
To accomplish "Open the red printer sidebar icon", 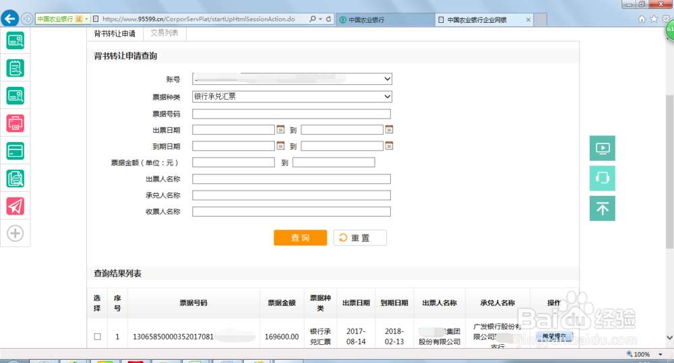I will pyautogui.click(x=16, y=123).
